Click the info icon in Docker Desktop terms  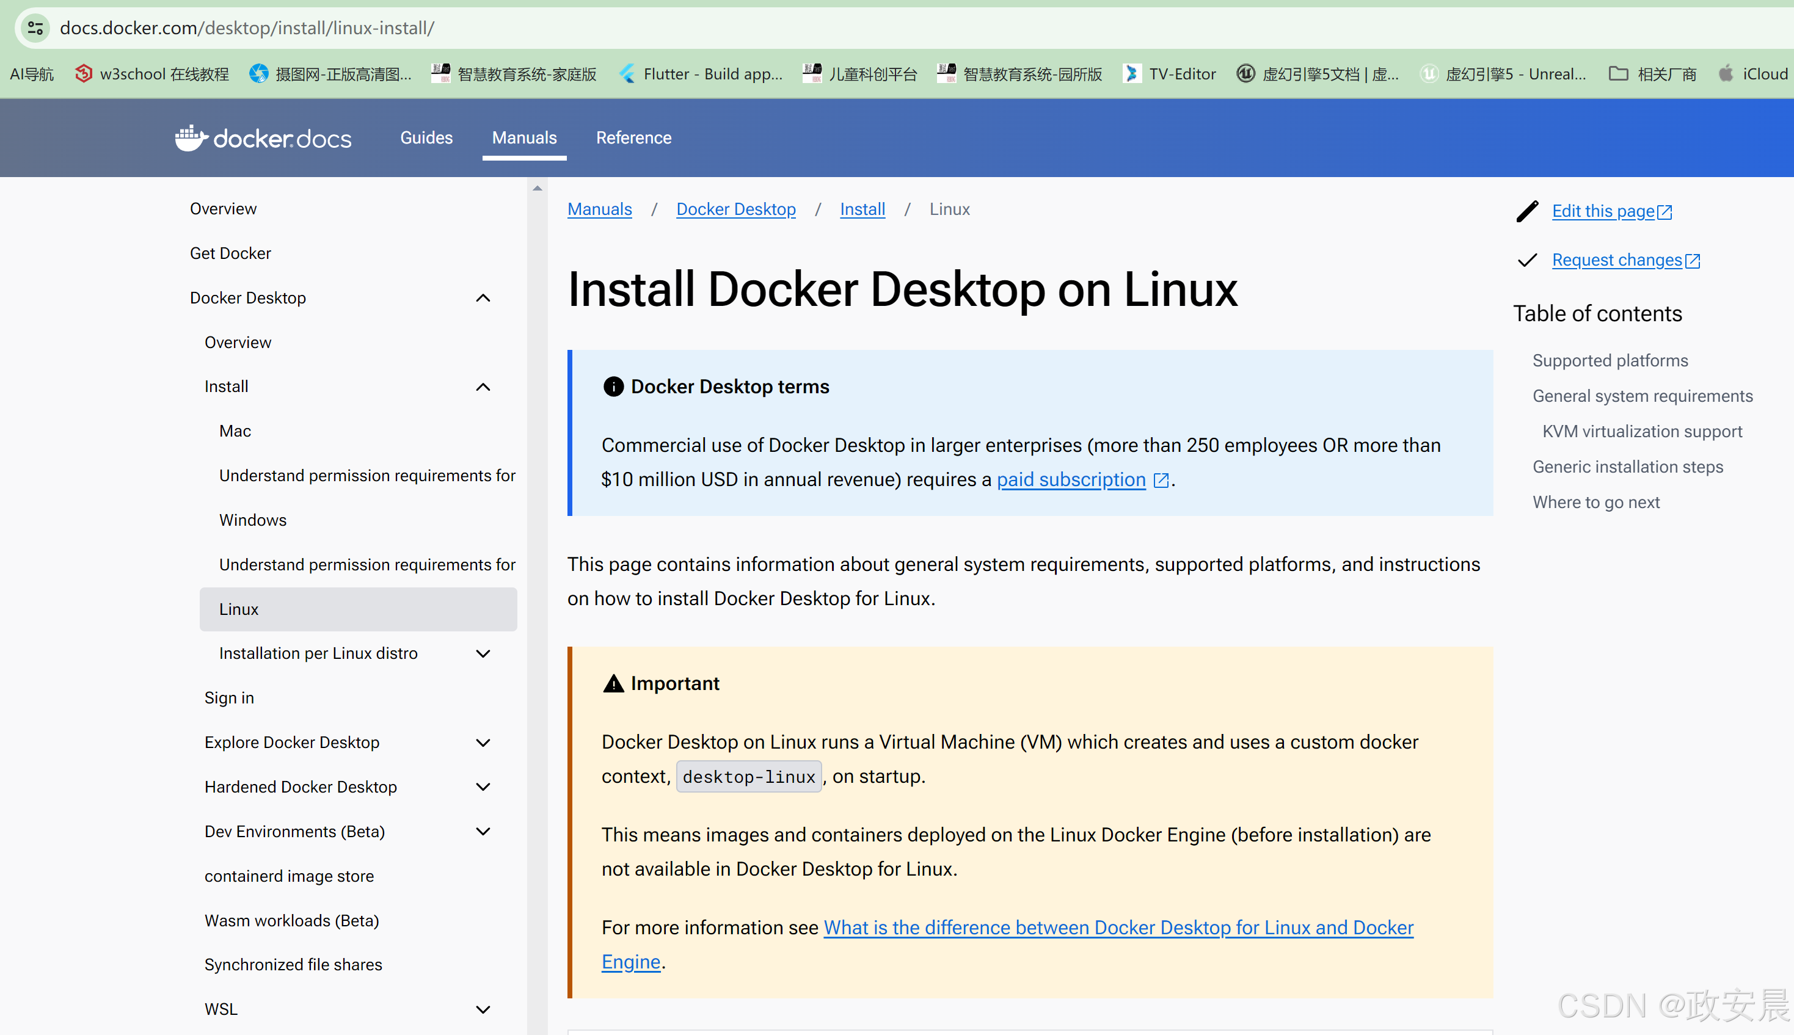click(x=613, y=387)
